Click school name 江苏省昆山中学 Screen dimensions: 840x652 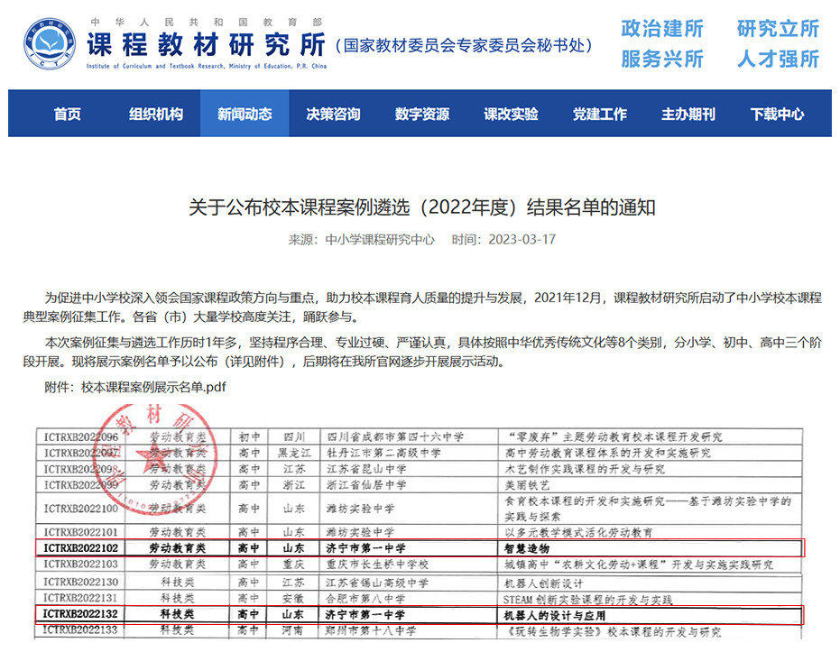[x=367, y=469]
